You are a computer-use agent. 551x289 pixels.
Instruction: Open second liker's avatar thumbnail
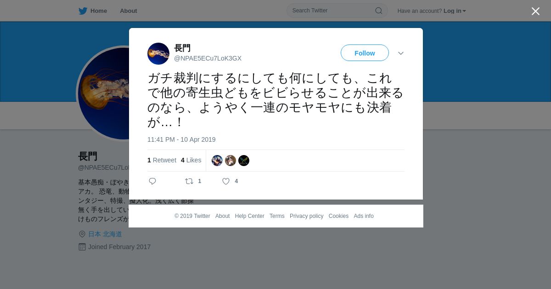click(231, 161)
